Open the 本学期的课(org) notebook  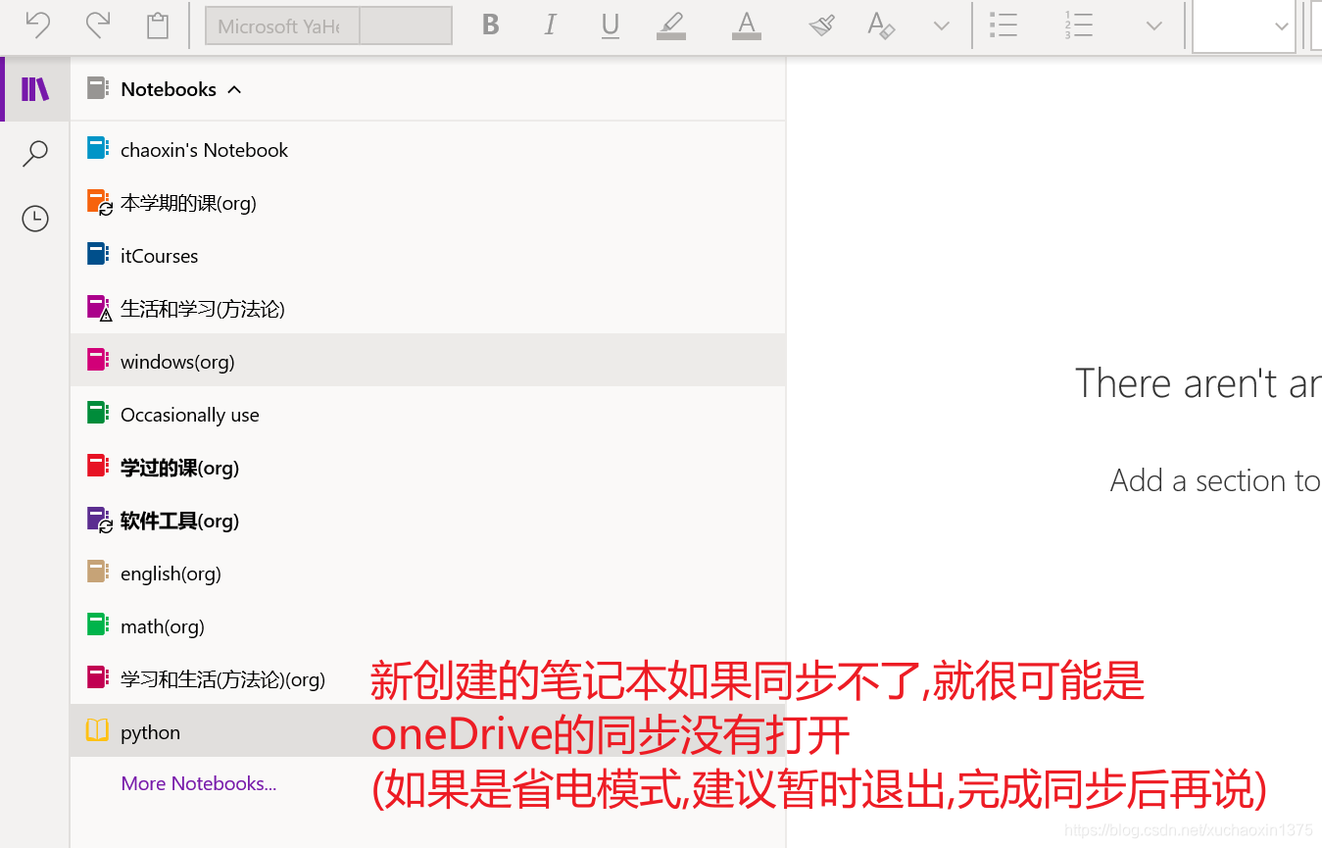428,203
